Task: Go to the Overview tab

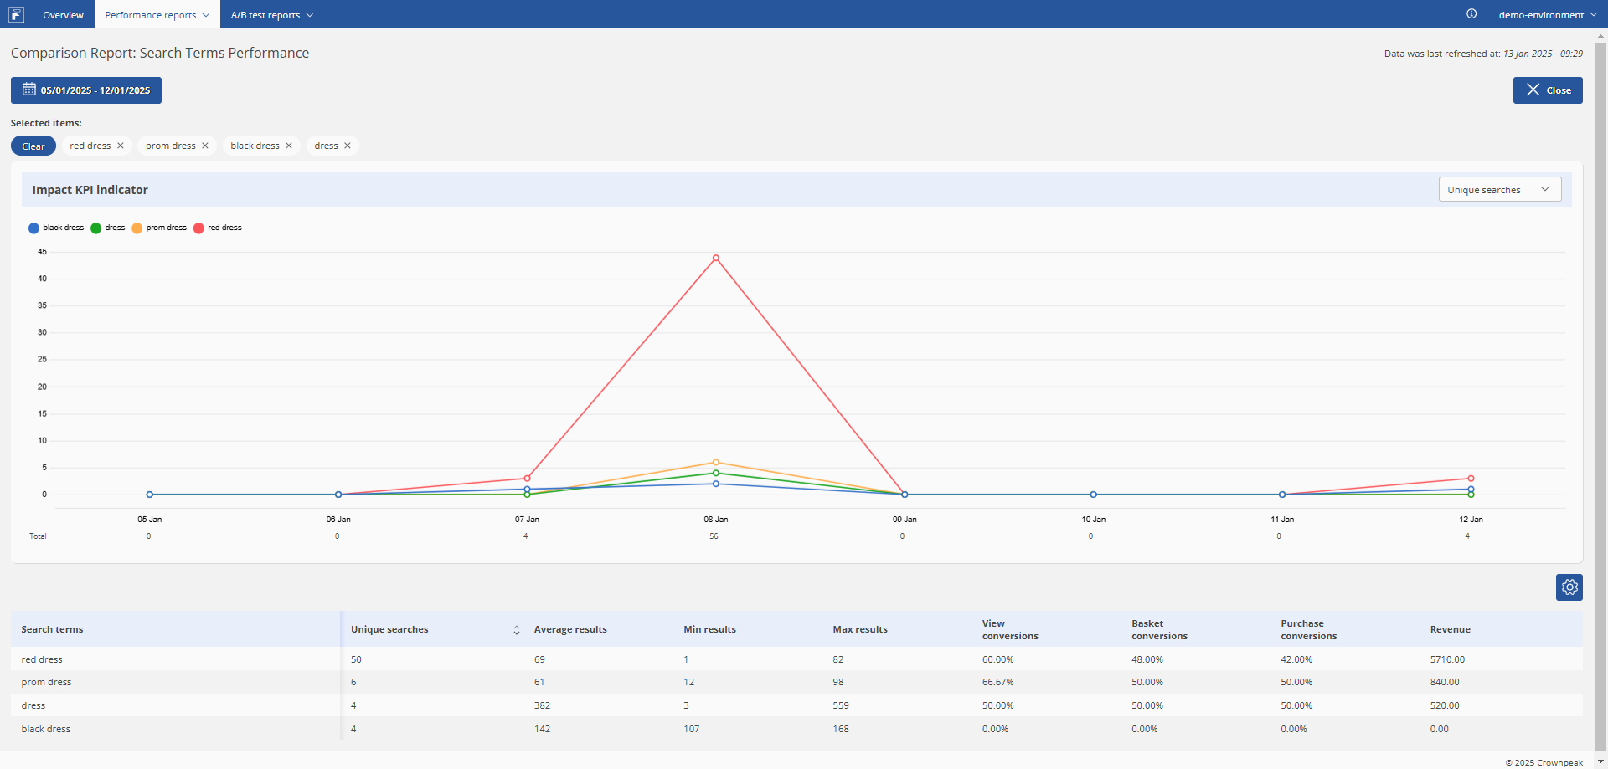Action: 63,14
